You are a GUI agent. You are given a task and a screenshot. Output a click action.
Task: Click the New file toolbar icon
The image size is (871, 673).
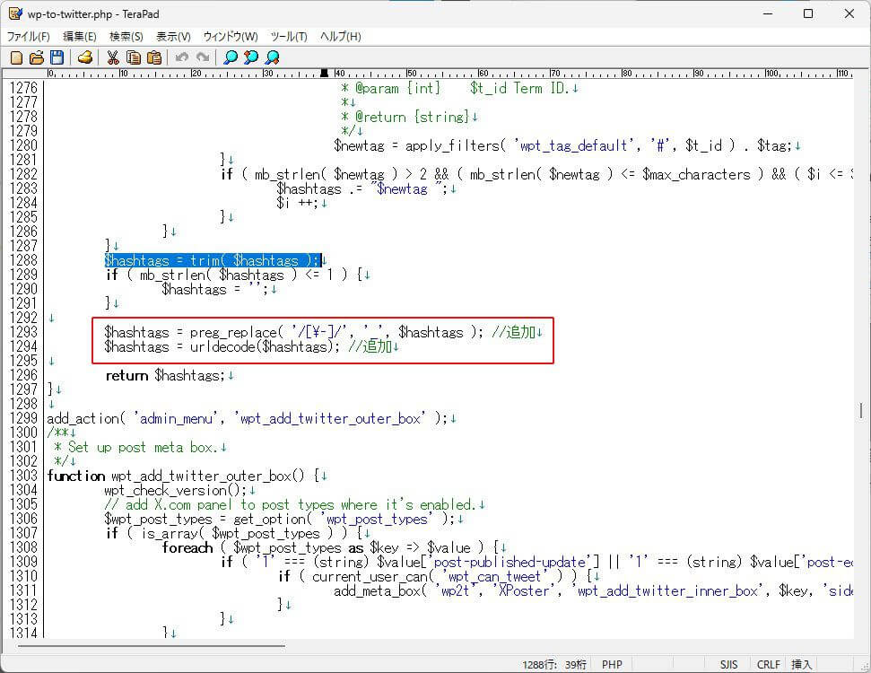click(15, 57)
